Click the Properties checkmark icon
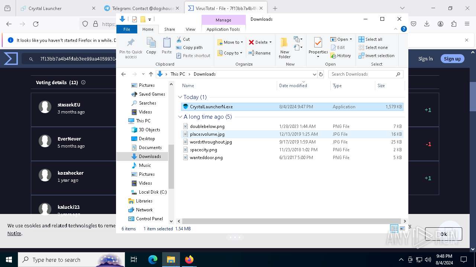The image size is (476, 267). point(318,43)
